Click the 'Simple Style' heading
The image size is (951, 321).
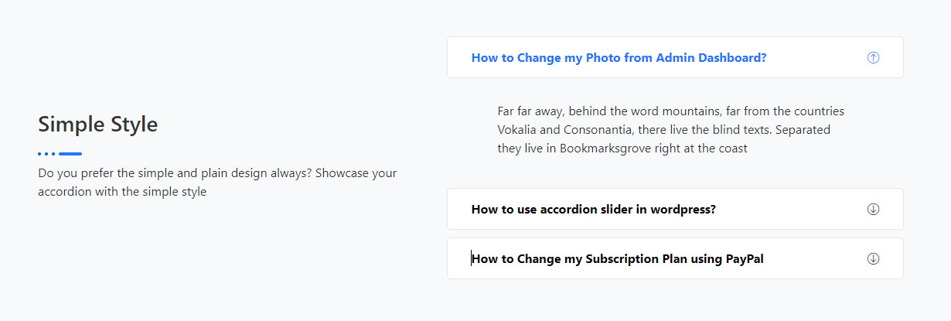97,124
